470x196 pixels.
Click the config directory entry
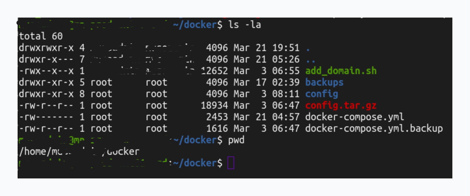tap(322, 94)
